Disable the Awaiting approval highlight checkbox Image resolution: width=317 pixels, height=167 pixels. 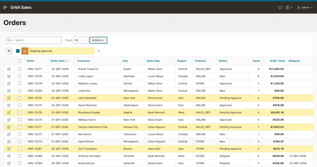tap(18, 51)
